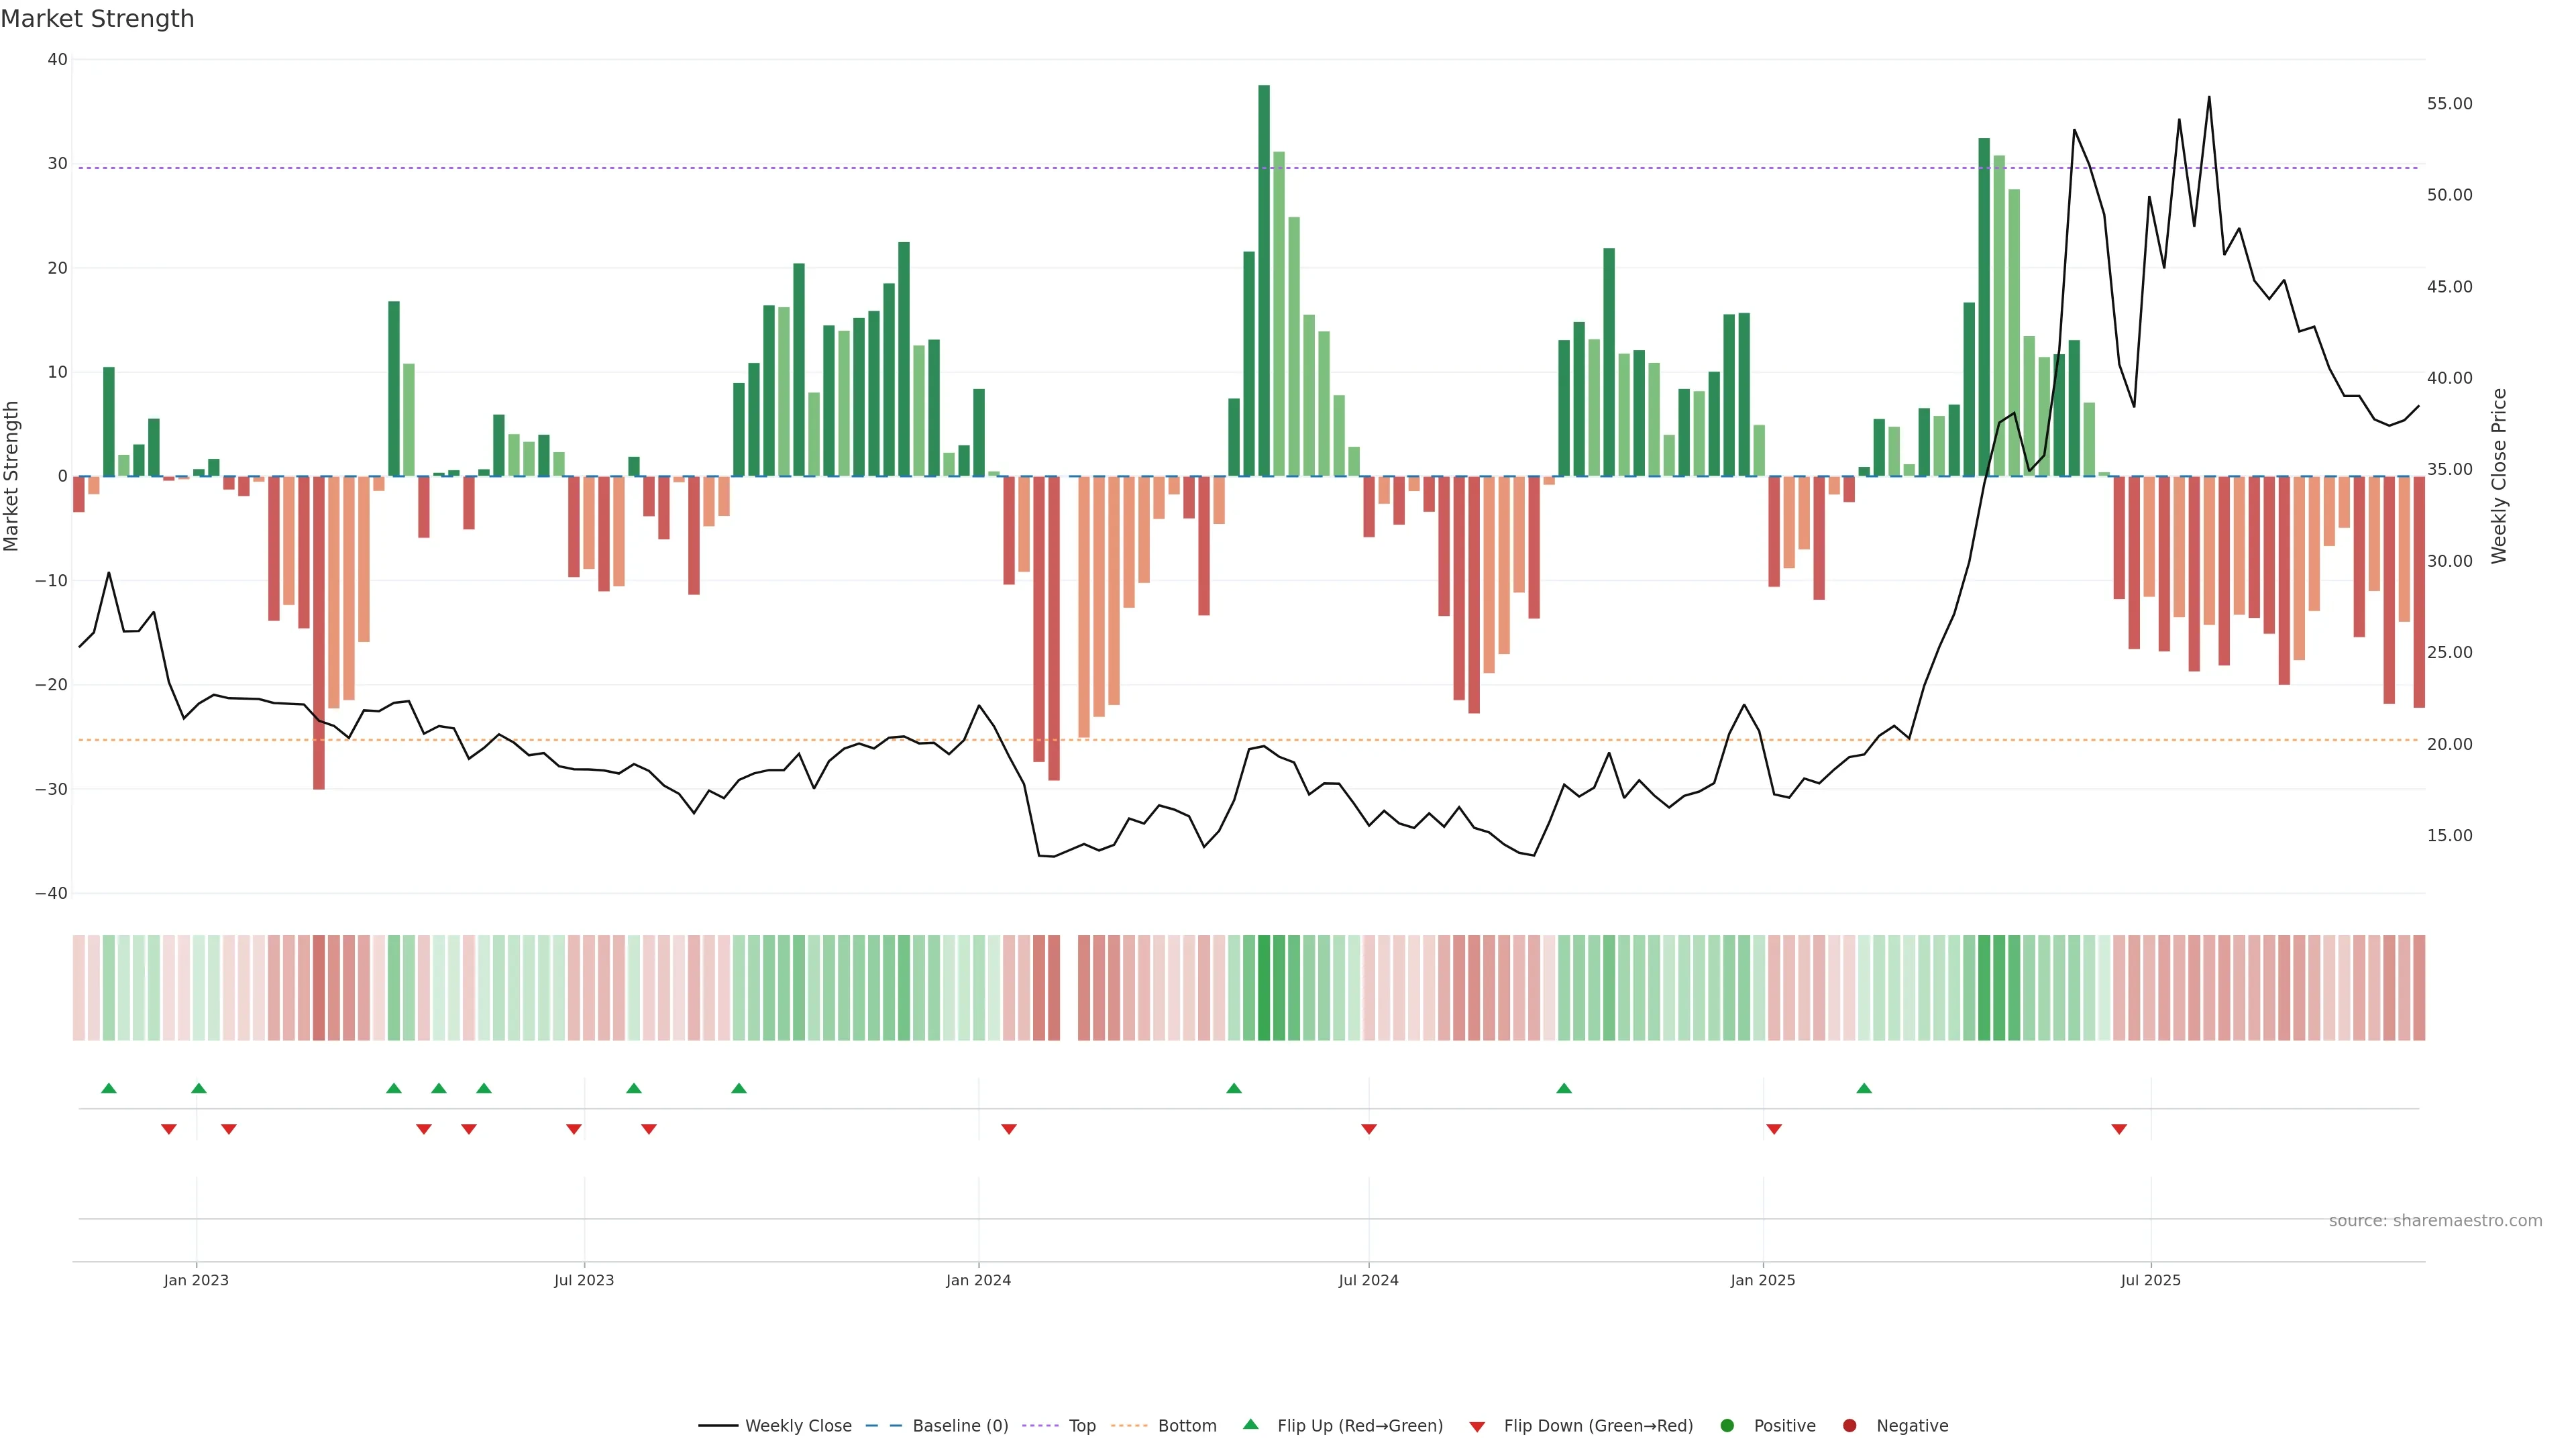2576x1449 pixels.
Task: Click the Flip Down red triangle legend icon
Action: point(1477,1426)
